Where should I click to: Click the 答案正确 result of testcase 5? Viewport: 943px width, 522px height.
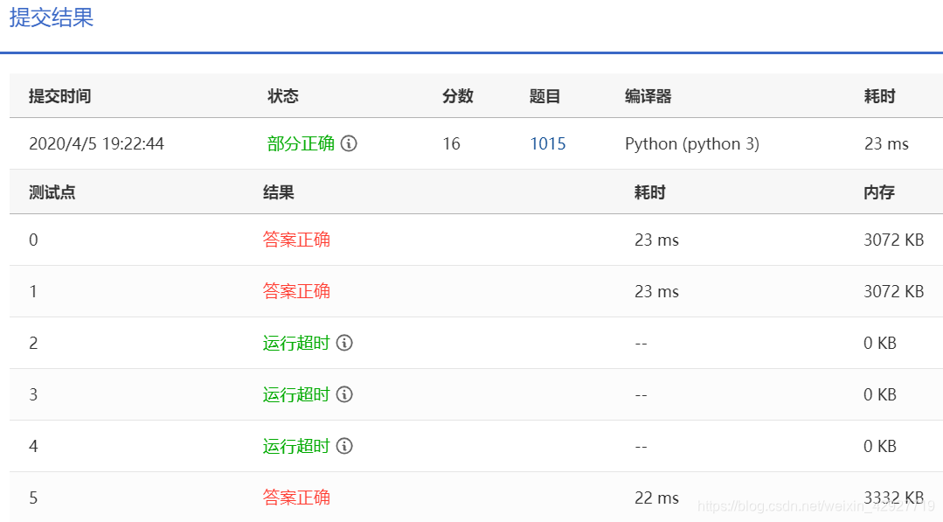pyautogui.click(x=296, y=498)
